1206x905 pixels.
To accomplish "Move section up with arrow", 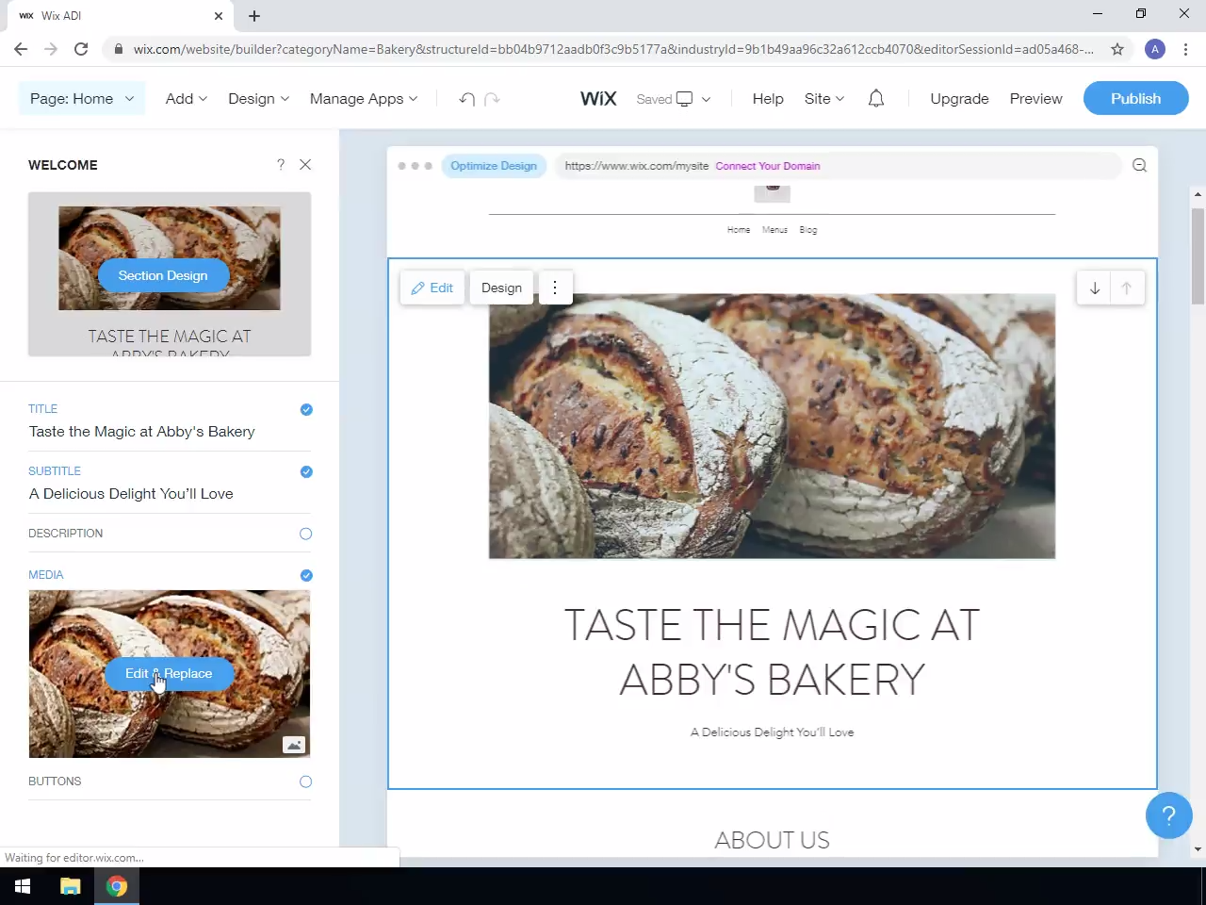I will pyautogui.click(x=1126, y=288).
